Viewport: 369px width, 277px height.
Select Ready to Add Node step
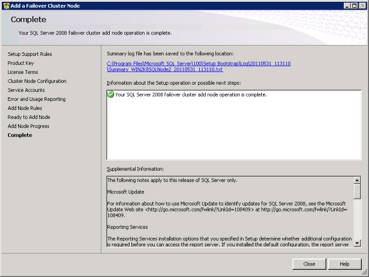[29, 117]
